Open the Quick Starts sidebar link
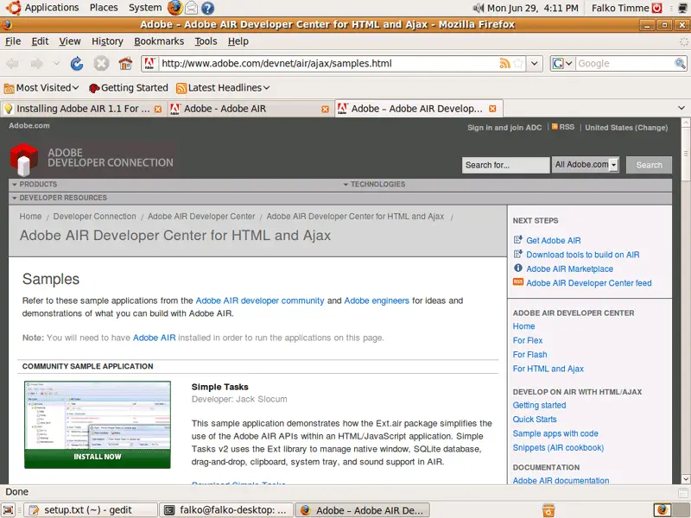Viewport: 691px width, 518px height. click(535, 420)
